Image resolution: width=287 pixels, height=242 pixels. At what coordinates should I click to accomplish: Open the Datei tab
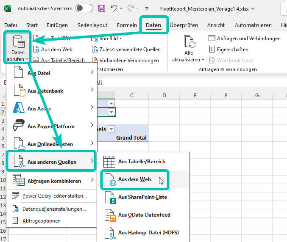[11, 25]
